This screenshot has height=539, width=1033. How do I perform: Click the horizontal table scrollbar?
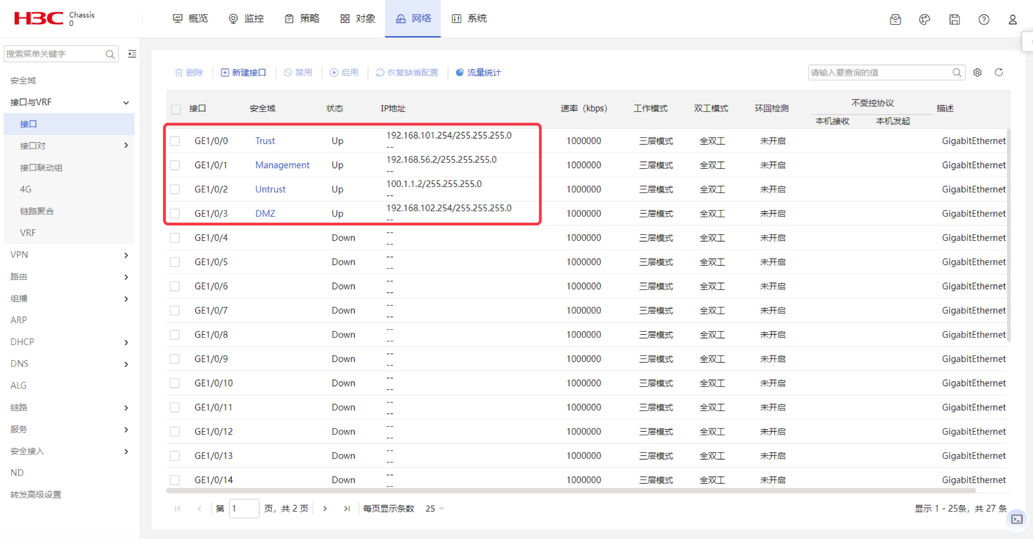[x=570, y=490]
